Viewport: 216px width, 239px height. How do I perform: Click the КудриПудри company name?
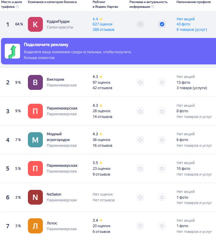[58, 21]
